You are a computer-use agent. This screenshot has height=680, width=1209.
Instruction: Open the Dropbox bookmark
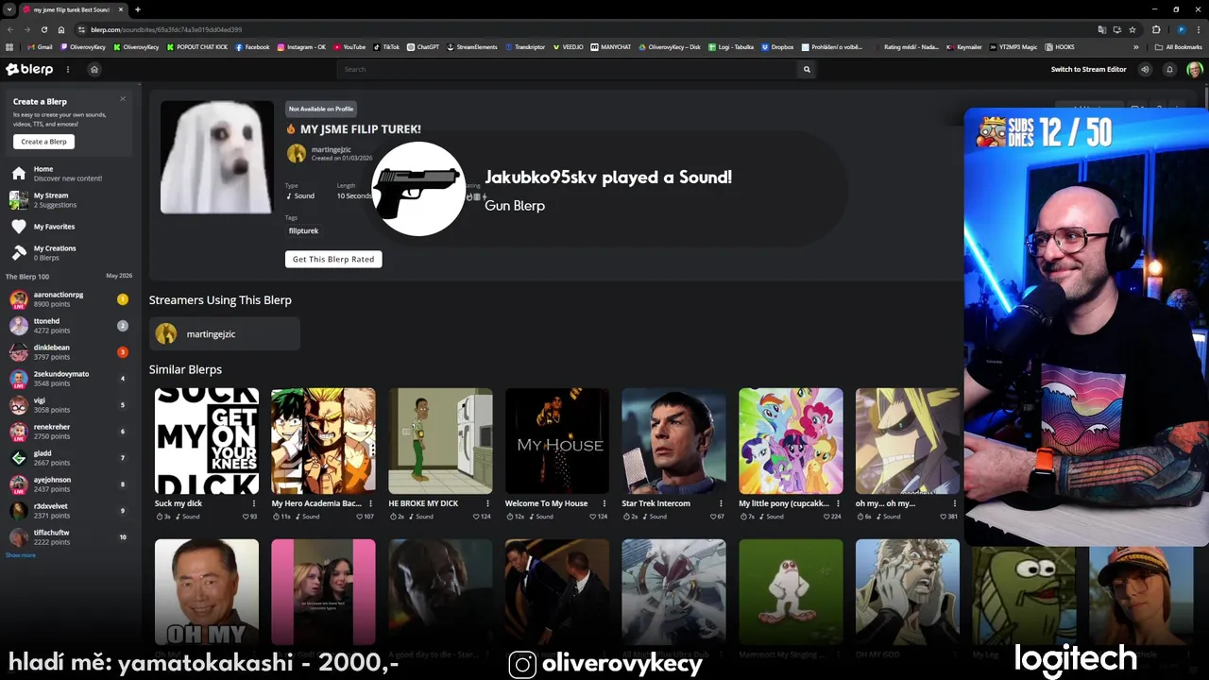(x=777, y=46)
